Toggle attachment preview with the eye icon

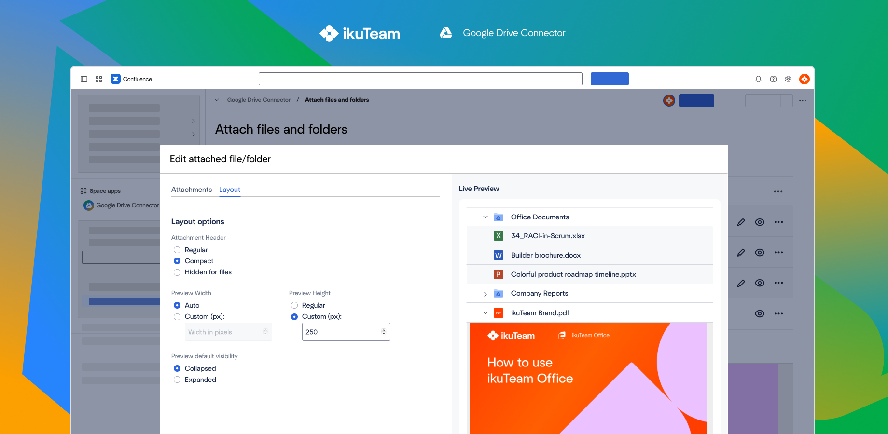click(x=760, y=222)
